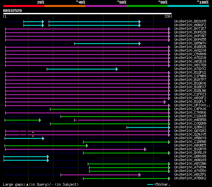This screenshot has height=187, width=212.
Task: Click the orange ~40% legend segment
Action: click(65, 6)
